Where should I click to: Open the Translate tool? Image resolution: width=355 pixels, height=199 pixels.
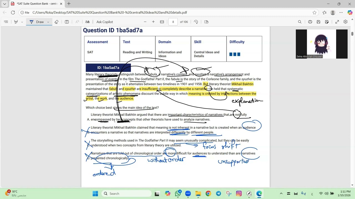87,22
